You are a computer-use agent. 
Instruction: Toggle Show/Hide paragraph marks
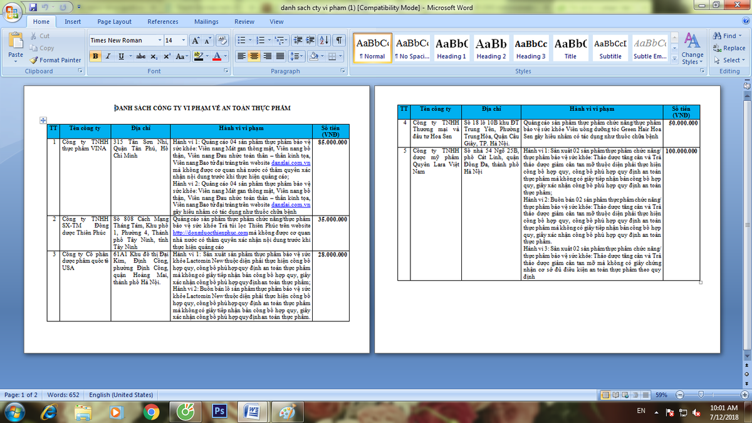click(x=338, y=40)
